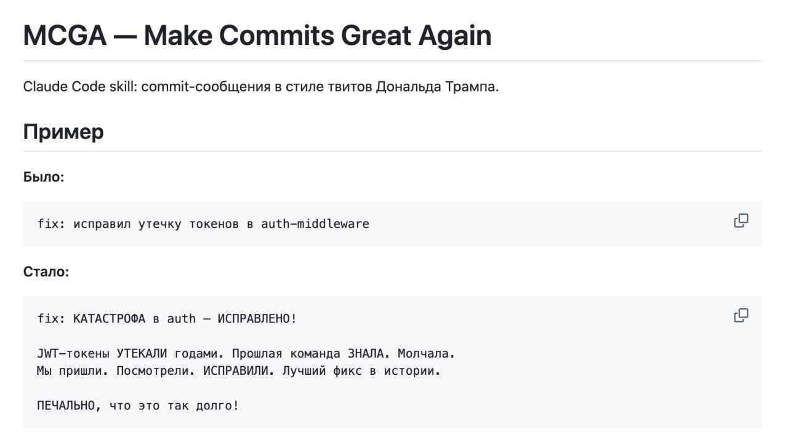Copy the original 'fix: исправил утечку' commit snippet

741,221
